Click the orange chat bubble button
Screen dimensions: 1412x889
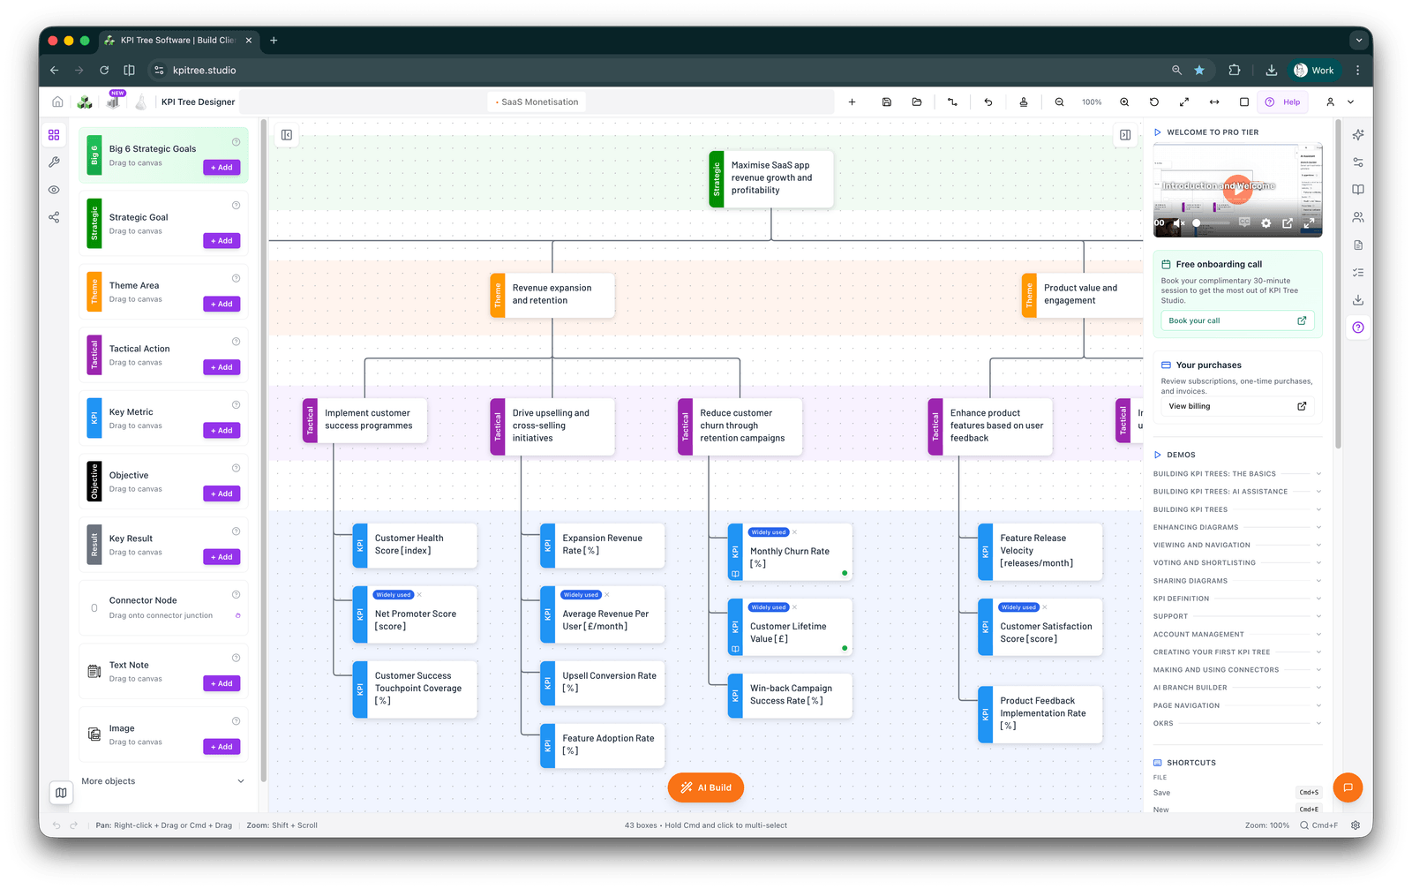pyautogui.click(x=1348, y=787)
